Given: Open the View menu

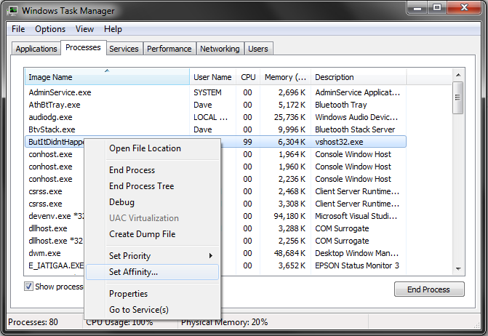Looking at the screenshot, I should 84,29.
